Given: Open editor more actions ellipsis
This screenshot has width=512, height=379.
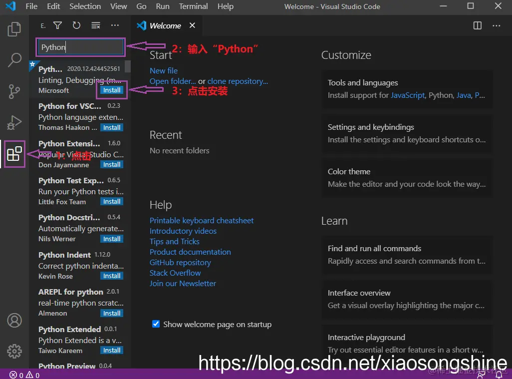Looking at the screenshot, I should point(497,25).
